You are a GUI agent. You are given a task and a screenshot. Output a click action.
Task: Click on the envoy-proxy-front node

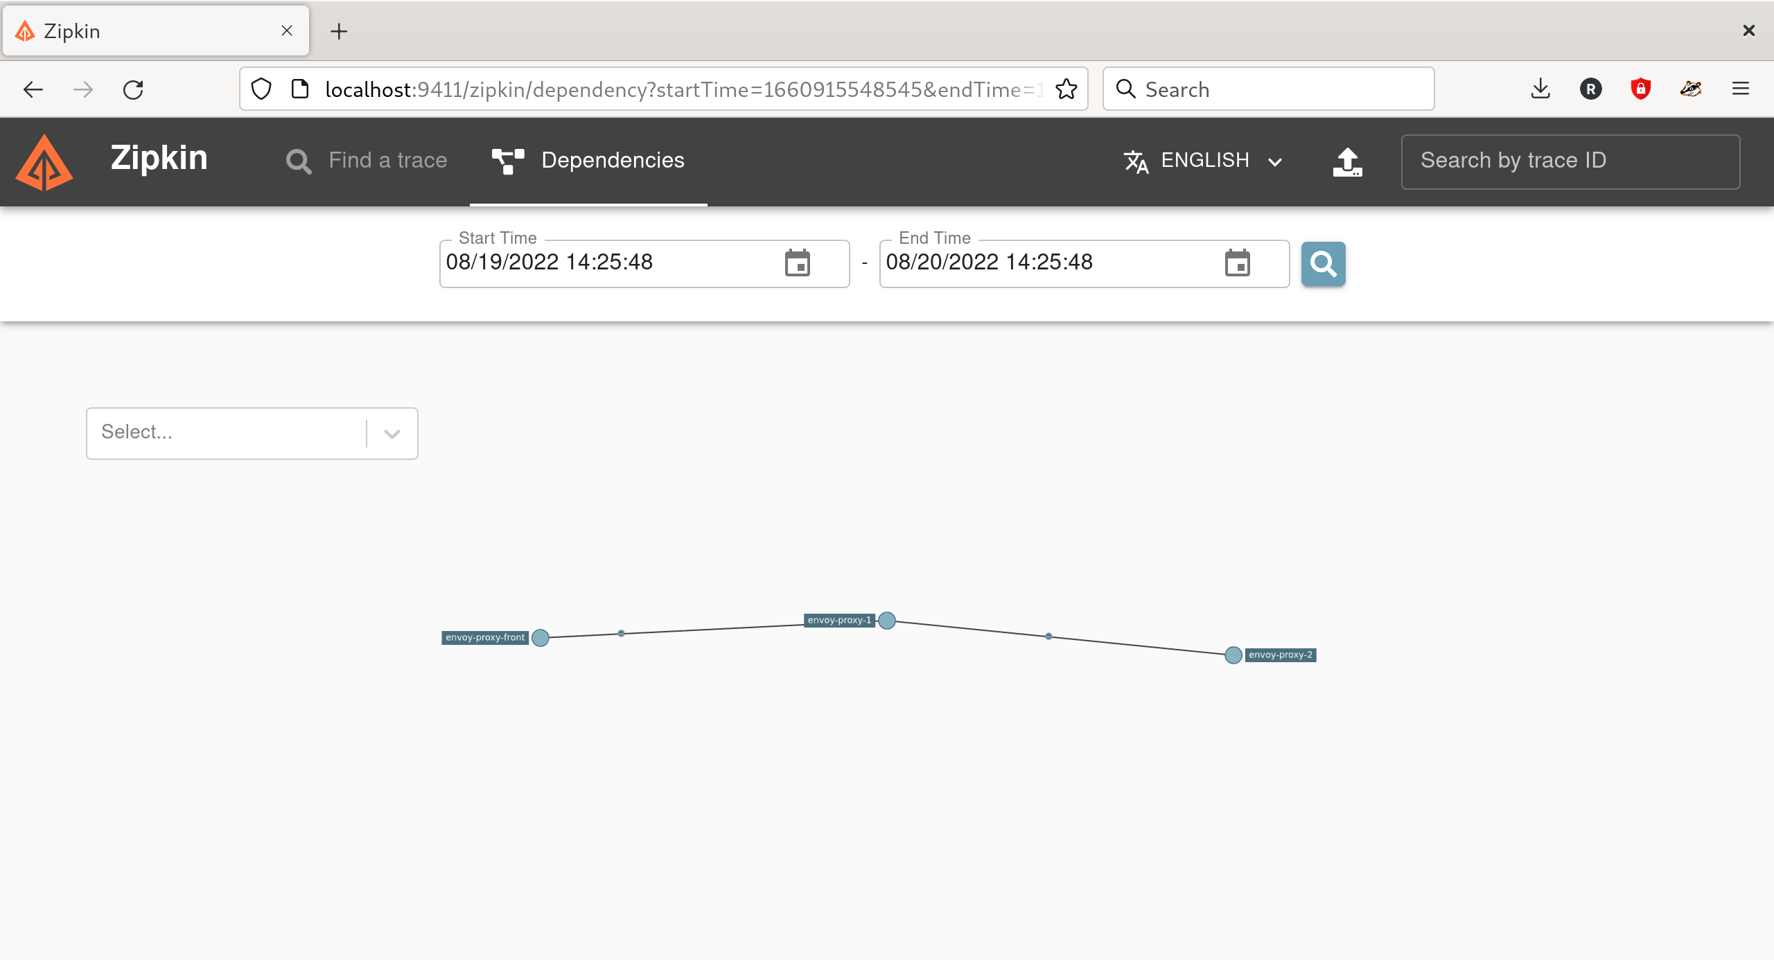pyautogui.click(x=539, y=637)
